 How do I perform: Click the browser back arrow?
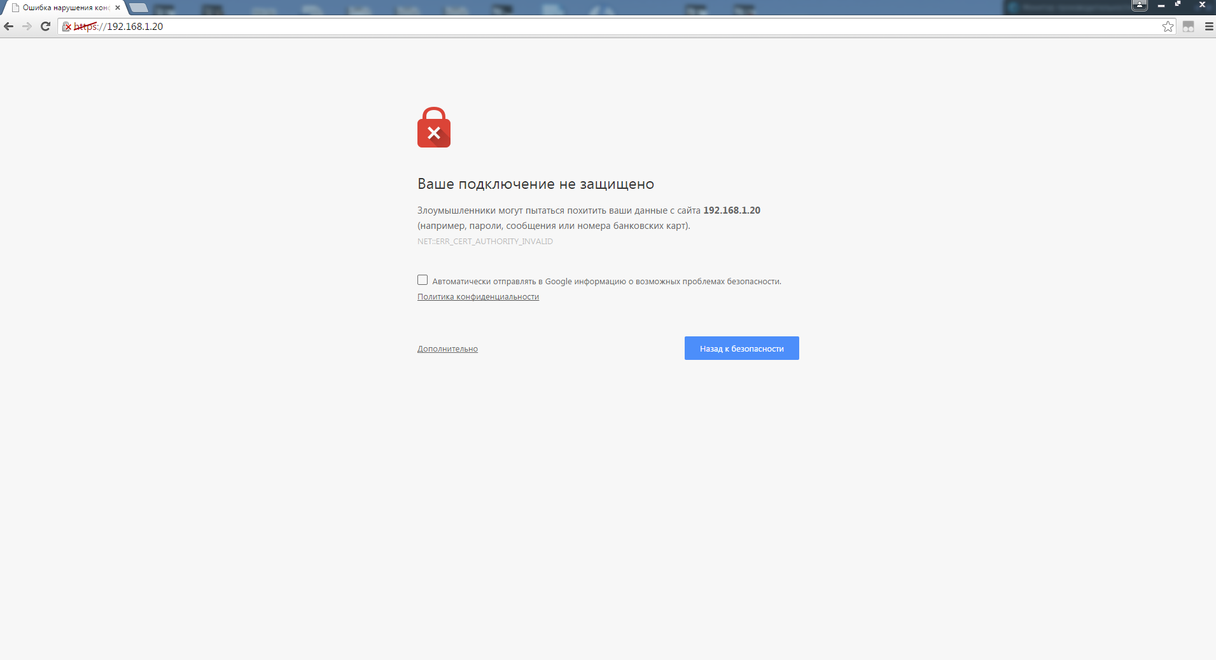[x=8, y=26]
